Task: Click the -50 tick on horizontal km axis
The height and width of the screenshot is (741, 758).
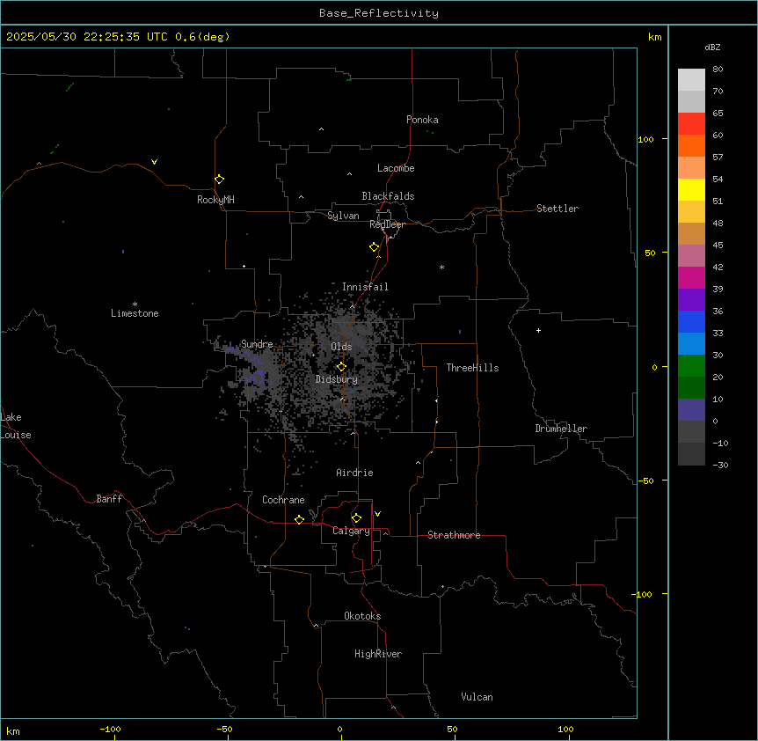Action: (224, 729)
